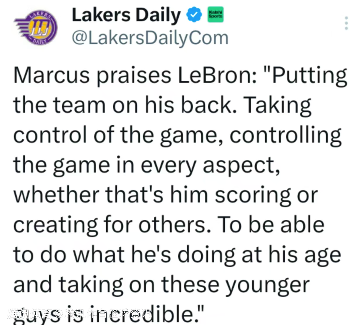Screen dimensions: 349x325
Task: Click the words "these younger" in the tweet
Action: [235, 285]
